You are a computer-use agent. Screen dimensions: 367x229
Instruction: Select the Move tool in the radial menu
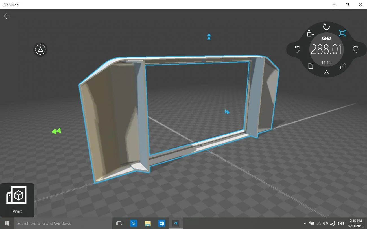pos(310,33)
